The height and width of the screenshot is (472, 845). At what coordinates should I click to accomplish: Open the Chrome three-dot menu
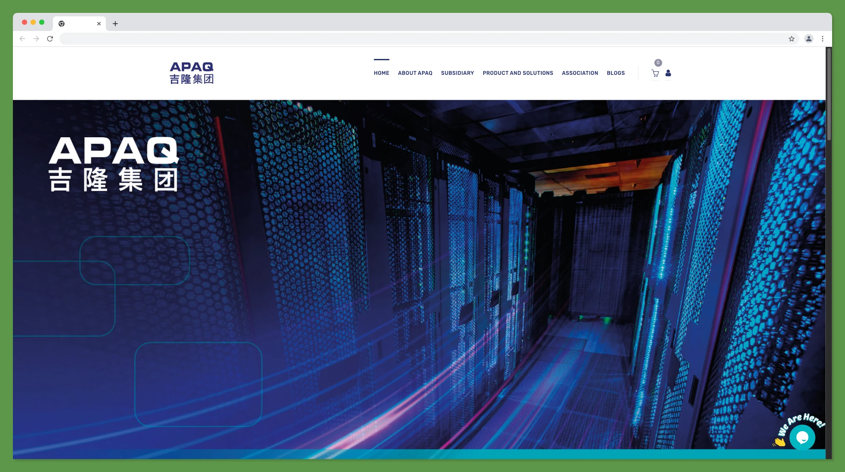(822, 39)
